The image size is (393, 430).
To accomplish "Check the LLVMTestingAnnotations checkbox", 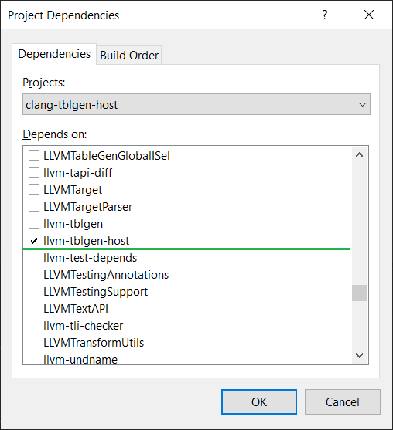I will pos(34,275).
